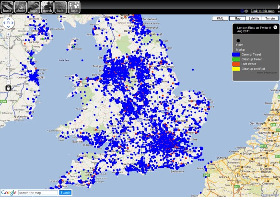Open the casa navigation tile
The image size is (280, 197).
[74, 7]
